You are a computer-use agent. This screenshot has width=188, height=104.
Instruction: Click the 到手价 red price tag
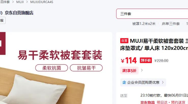pos(146,60)
